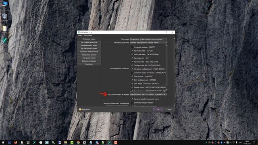Expand the Подсказка dropdown

tap(148, 39)
